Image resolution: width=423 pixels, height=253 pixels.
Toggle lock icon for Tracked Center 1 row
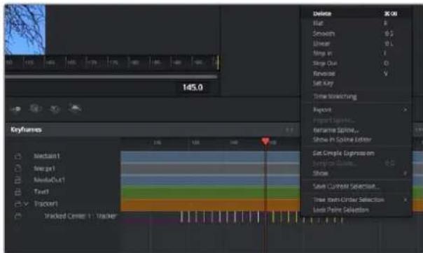(18, 215)
